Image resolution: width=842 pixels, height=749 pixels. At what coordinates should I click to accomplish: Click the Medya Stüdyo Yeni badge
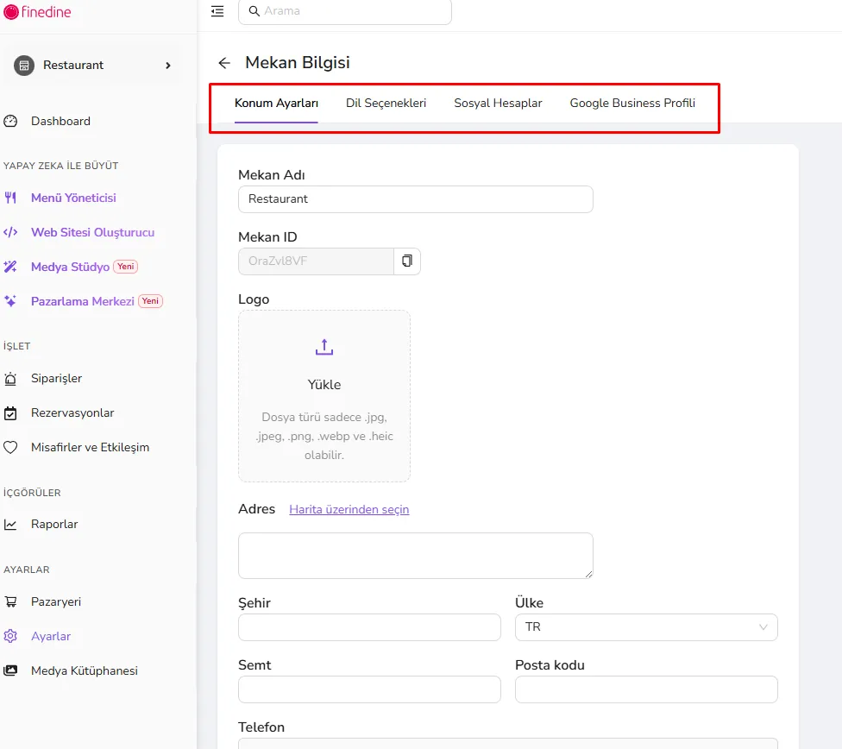click(x=126, y=267)
